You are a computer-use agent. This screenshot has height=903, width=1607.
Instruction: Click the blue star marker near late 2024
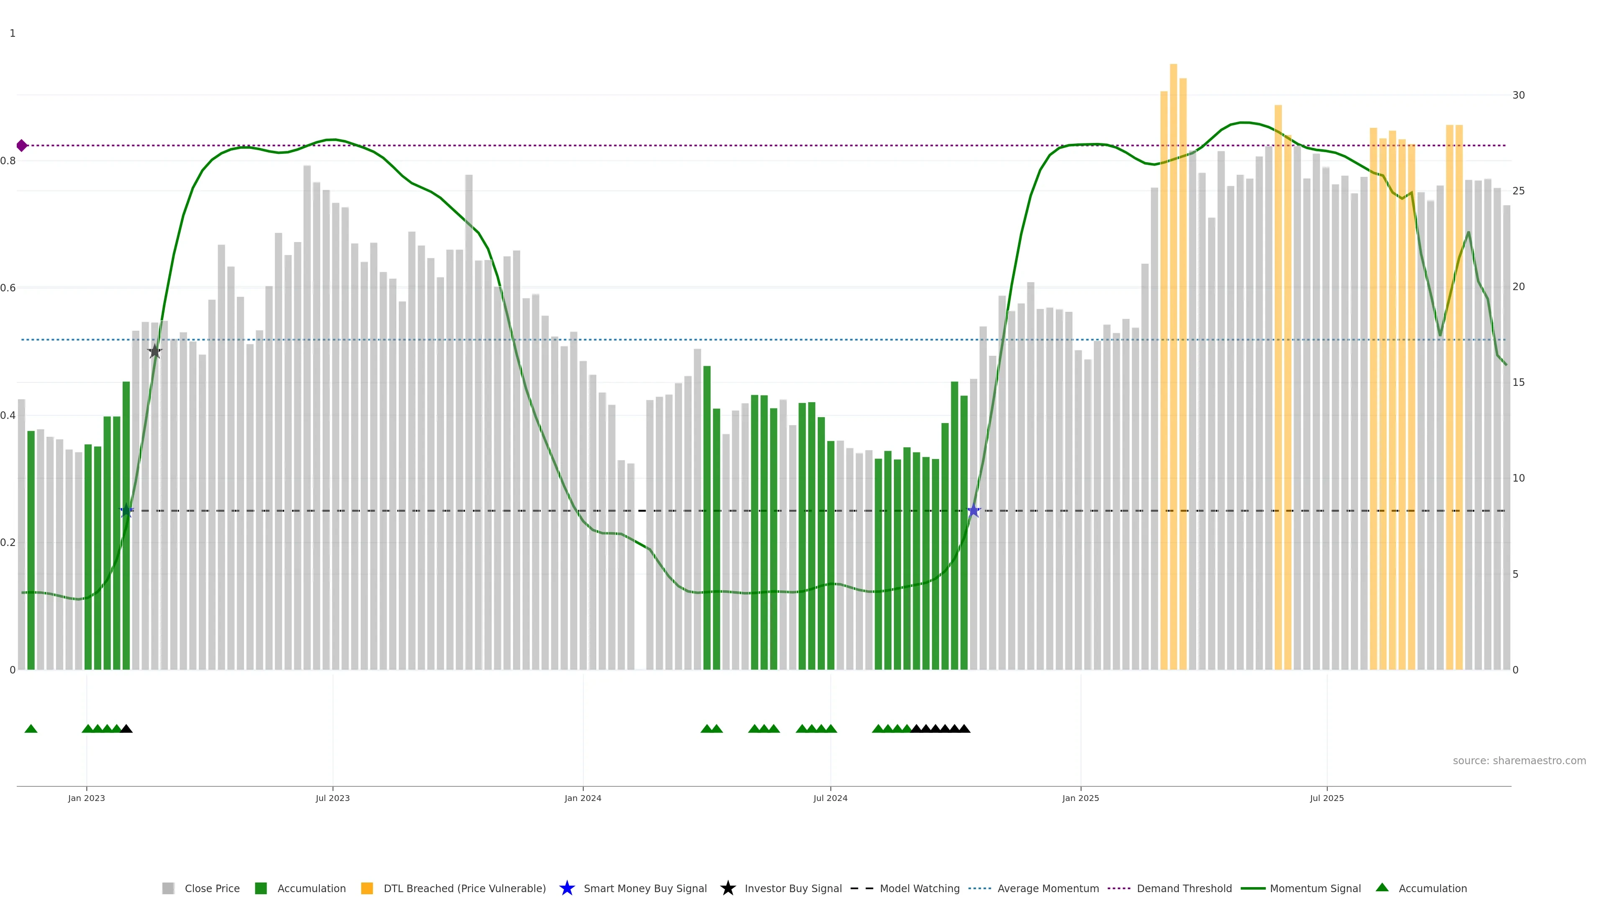(x=974, y=511)
